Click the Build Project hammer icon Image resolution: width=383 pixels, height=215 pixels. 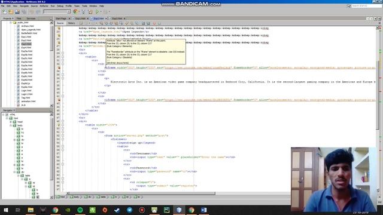(x=84, y=11)
